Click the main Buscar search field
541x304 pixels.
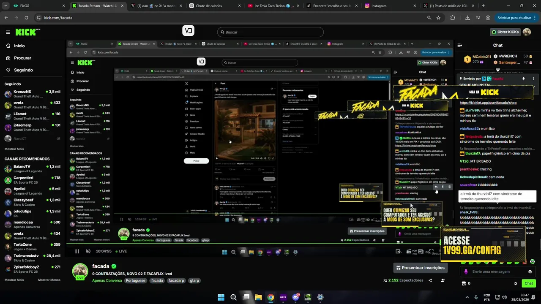270,32
